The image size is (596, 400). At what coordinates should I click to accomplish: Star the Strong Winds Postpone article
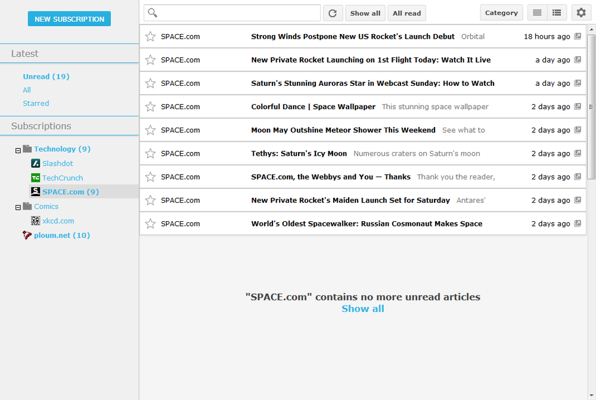click(150, 36)
